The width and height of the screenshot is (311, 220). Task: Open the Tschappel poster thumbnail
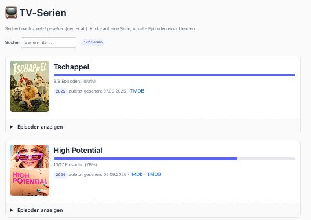pos(30,86)
